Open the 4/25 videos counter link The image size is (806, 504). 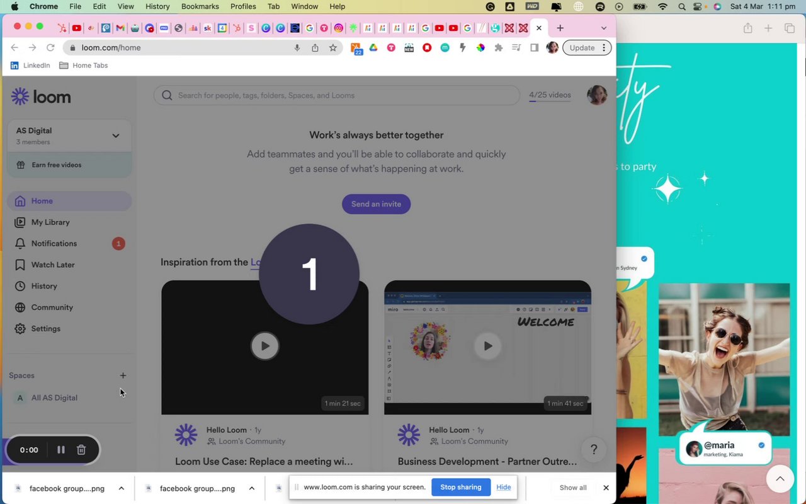point(550,95)
